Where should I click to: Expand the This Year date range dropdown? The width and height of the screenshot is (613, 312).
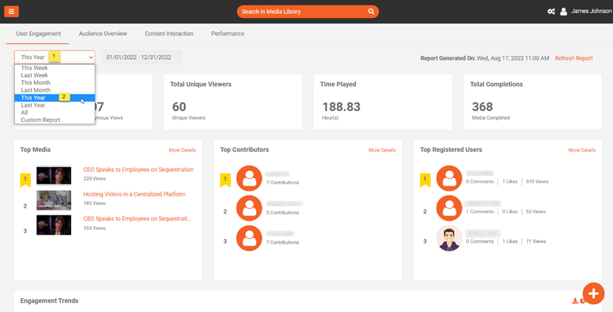[x=55, y=58]
